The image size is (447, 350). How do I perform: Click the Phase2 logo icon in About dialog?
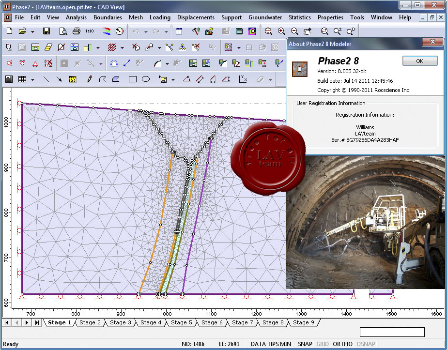300,69
